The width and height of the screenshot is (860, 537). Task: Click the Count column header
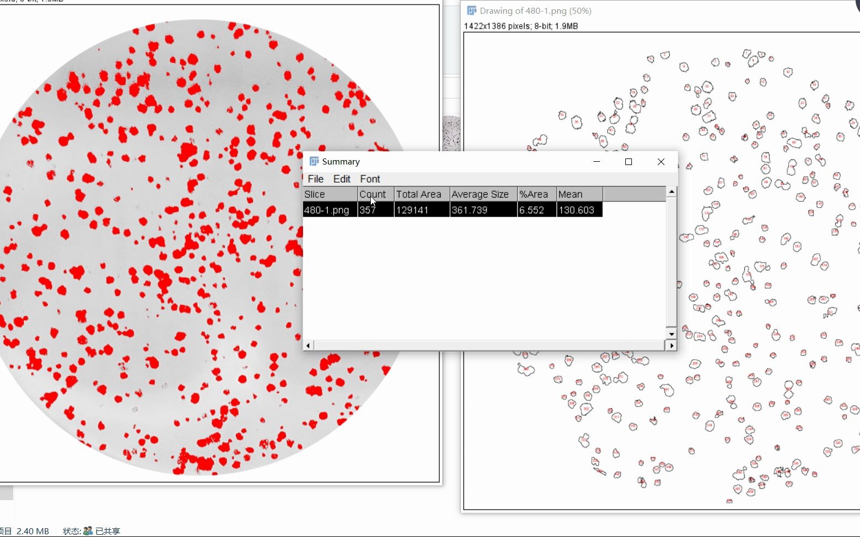coord(376,194)
